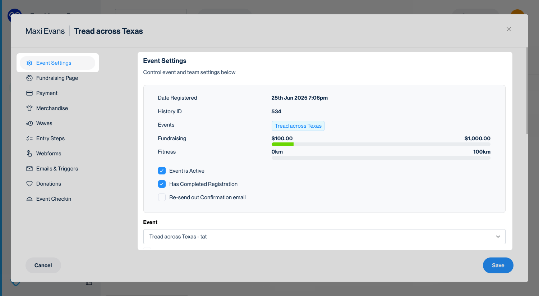Image resolution: width=539 pixels, height=296 pixels.
Task: Click the Waves clock icon
Action: (29, 123)
